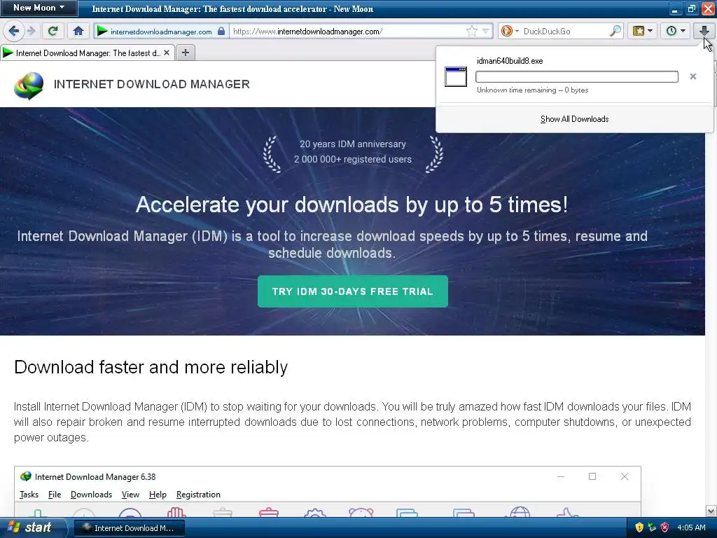The height and width of the screenshot is (538, 717).
Task: Open Downloads menu in IDM screenshot
Action: (x=92, y=495)
